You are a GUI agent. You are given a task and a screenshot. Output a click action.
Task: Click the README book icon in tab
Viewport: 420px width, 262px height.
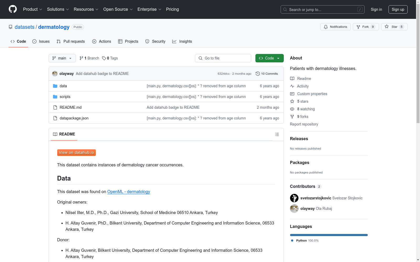pyautogui.click(x=55, y=134)
